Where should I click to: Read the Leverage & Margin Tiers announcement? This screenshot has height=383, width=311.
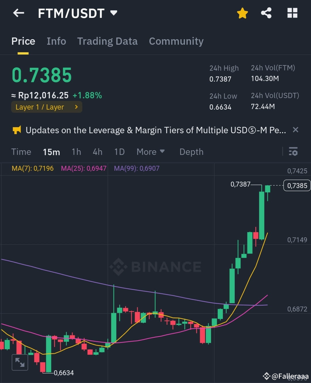coord(156,130)
